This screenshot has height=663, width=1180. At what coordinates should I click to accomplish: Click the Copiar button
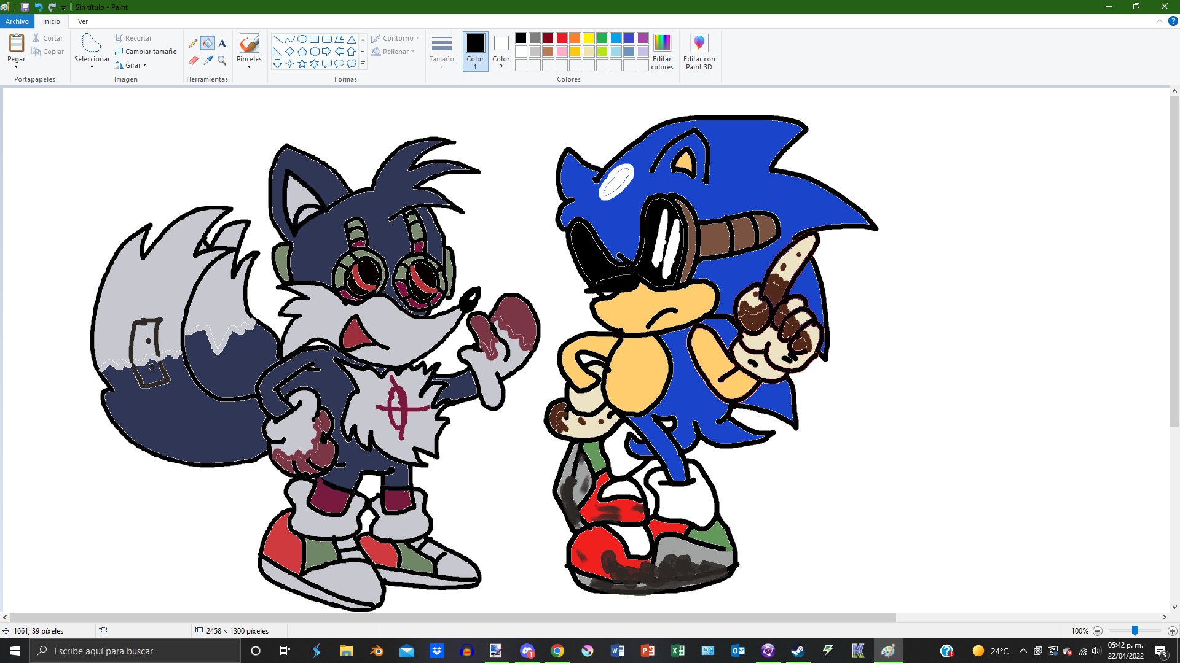click(48, 52)
